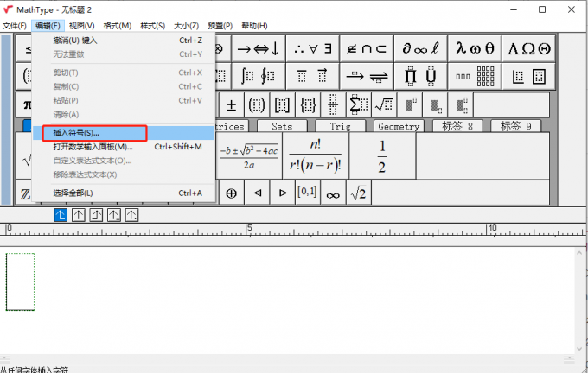
Task: Open the 帮助(H) menu
Action: tap(254, 26)
